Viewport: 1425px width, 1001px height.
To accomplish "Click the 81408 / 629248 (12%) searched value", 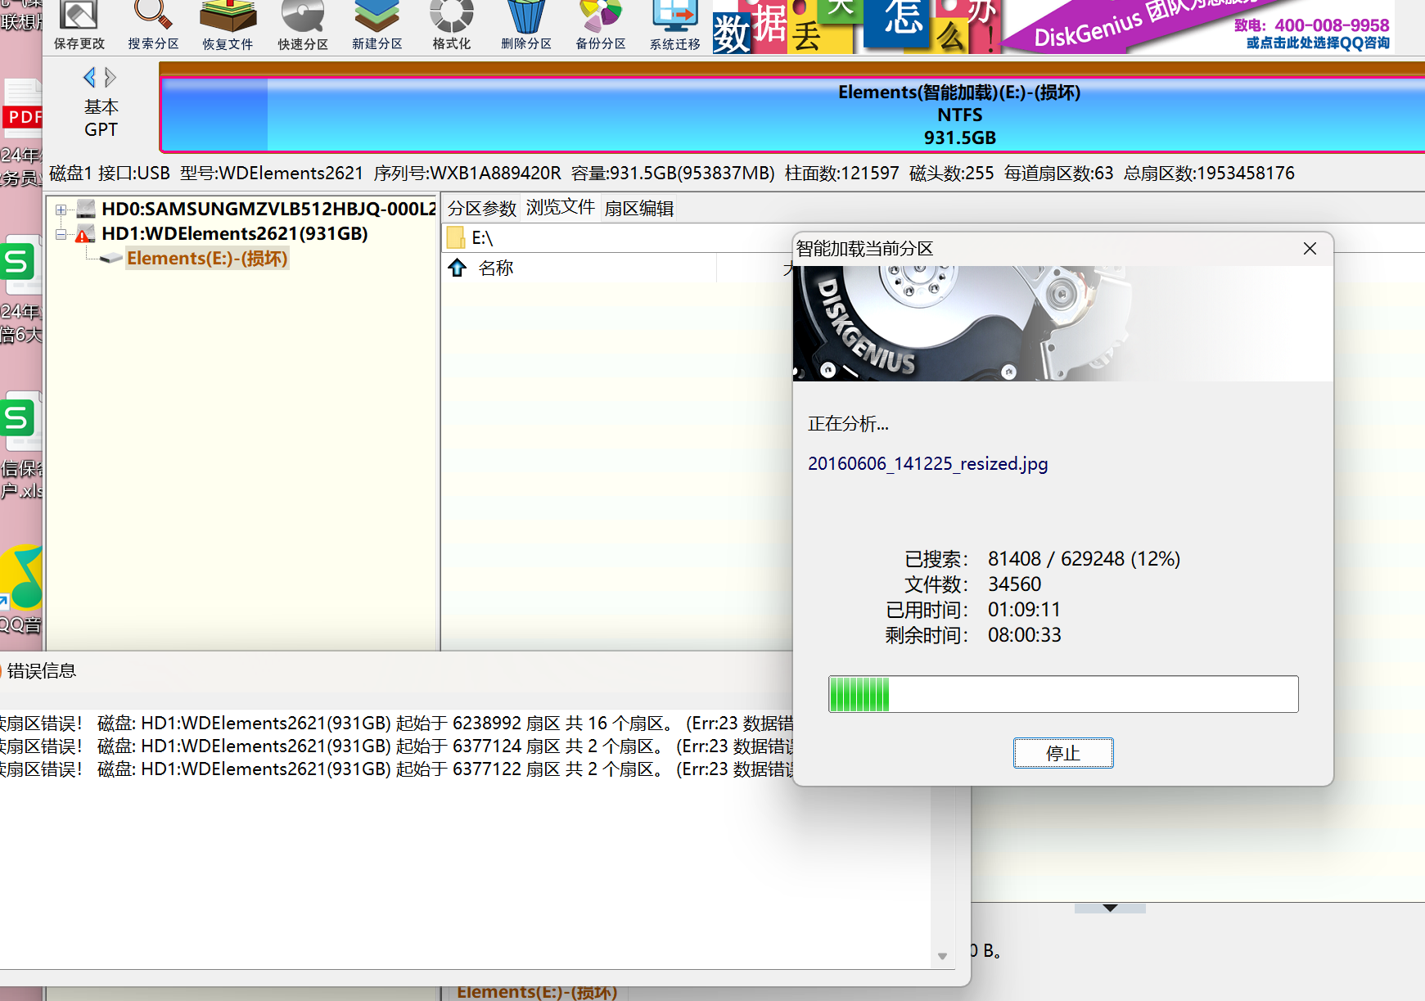I will pos(1084,559).
